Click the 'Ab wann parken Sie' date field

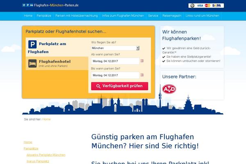click(115, 61)
